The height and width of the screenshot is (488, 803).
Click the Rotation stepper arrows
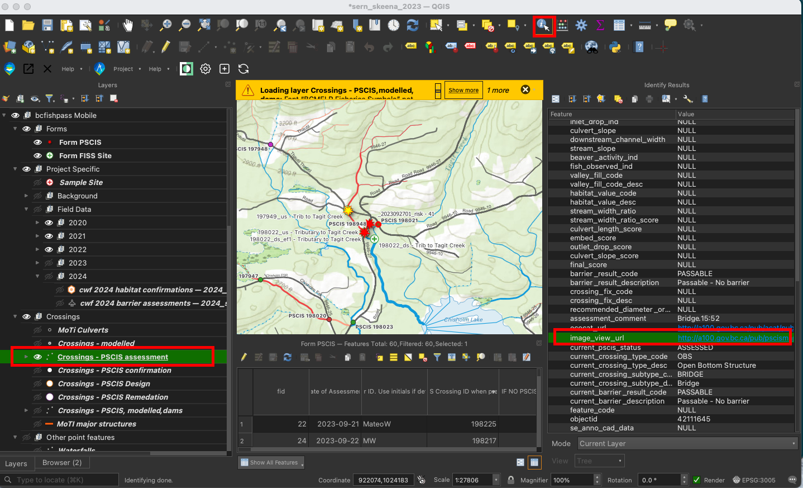685,480
